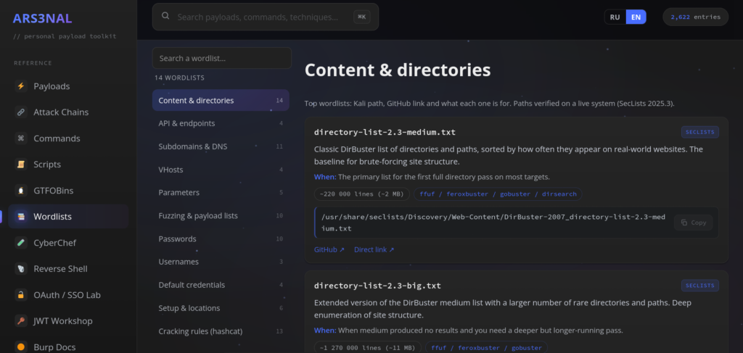Select Subdomains & DNS category
Viewport: 743px width, 353px height.
[x=221, y=146]
